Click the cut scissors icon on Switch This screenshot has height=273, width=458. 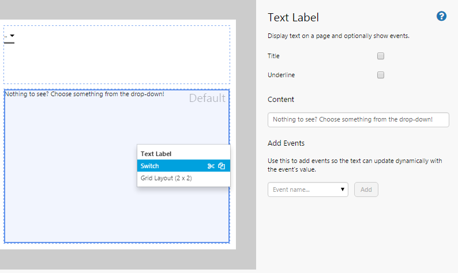pyautogui.click(x=211, y=166)
